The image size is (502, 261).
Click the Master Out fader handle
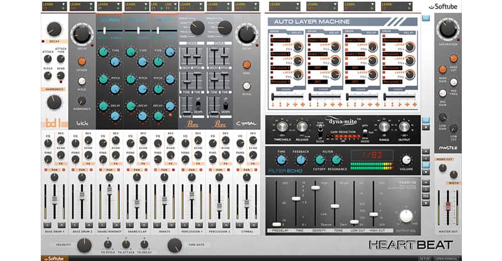(448, 205)
